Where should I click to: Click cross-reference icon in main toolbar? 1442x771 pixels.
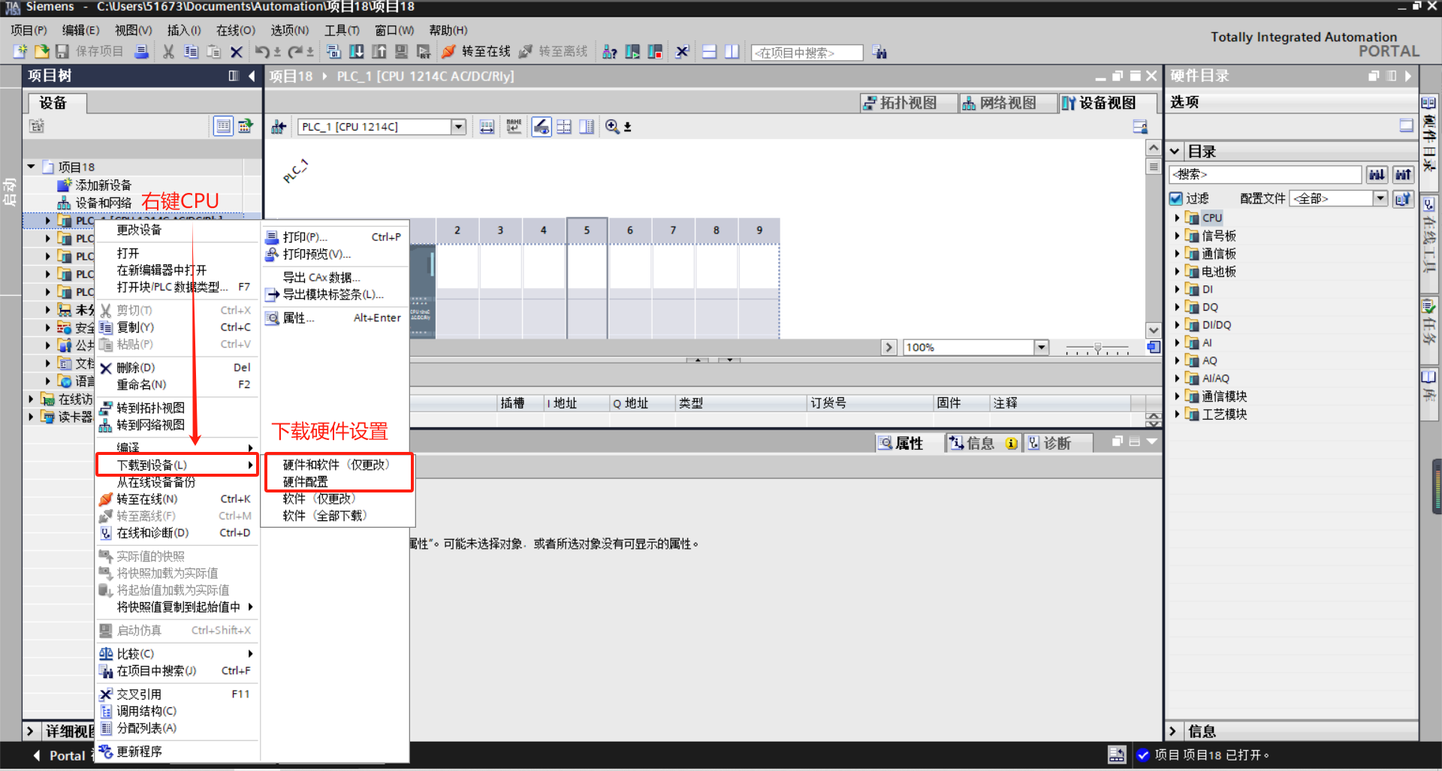click(682, 52)
